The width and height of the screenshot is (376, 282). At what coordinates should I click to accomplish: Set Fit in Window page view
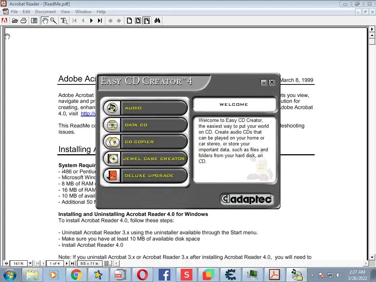click(x=138, y=21)
